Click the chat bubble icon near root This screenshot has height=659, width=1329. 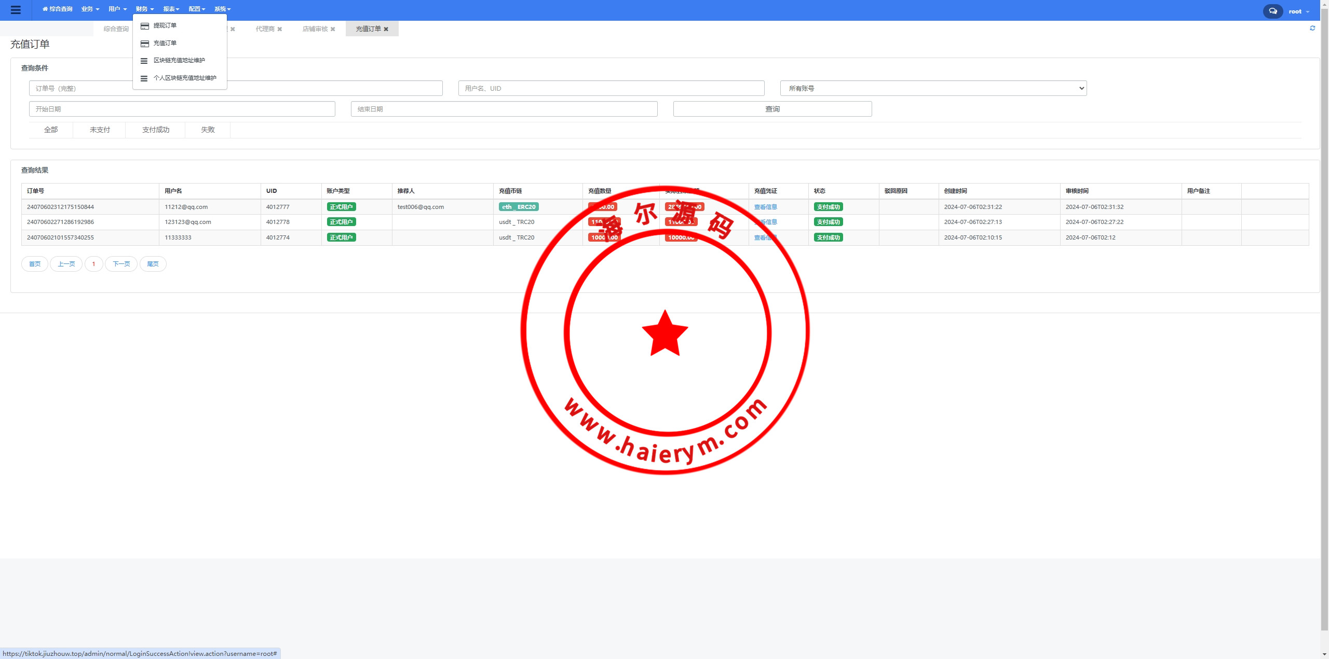1272,11
